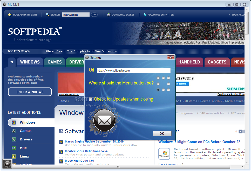Expand the Your Account dropdown arrow
The width and height of the screenshot is (251, 171).
[x=229, y=15]
